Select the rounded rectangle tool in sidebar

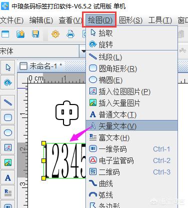pos(8,117)
